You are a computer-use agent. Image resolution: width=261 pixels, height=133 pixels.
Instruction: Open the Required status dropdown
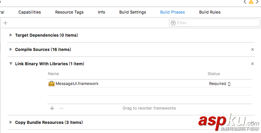coord(220,84)
